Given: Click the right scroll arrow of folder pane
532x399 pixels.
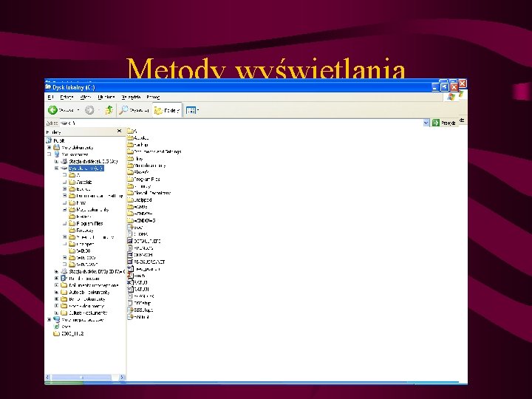Looking at the screenshot, I should point(122,377).
